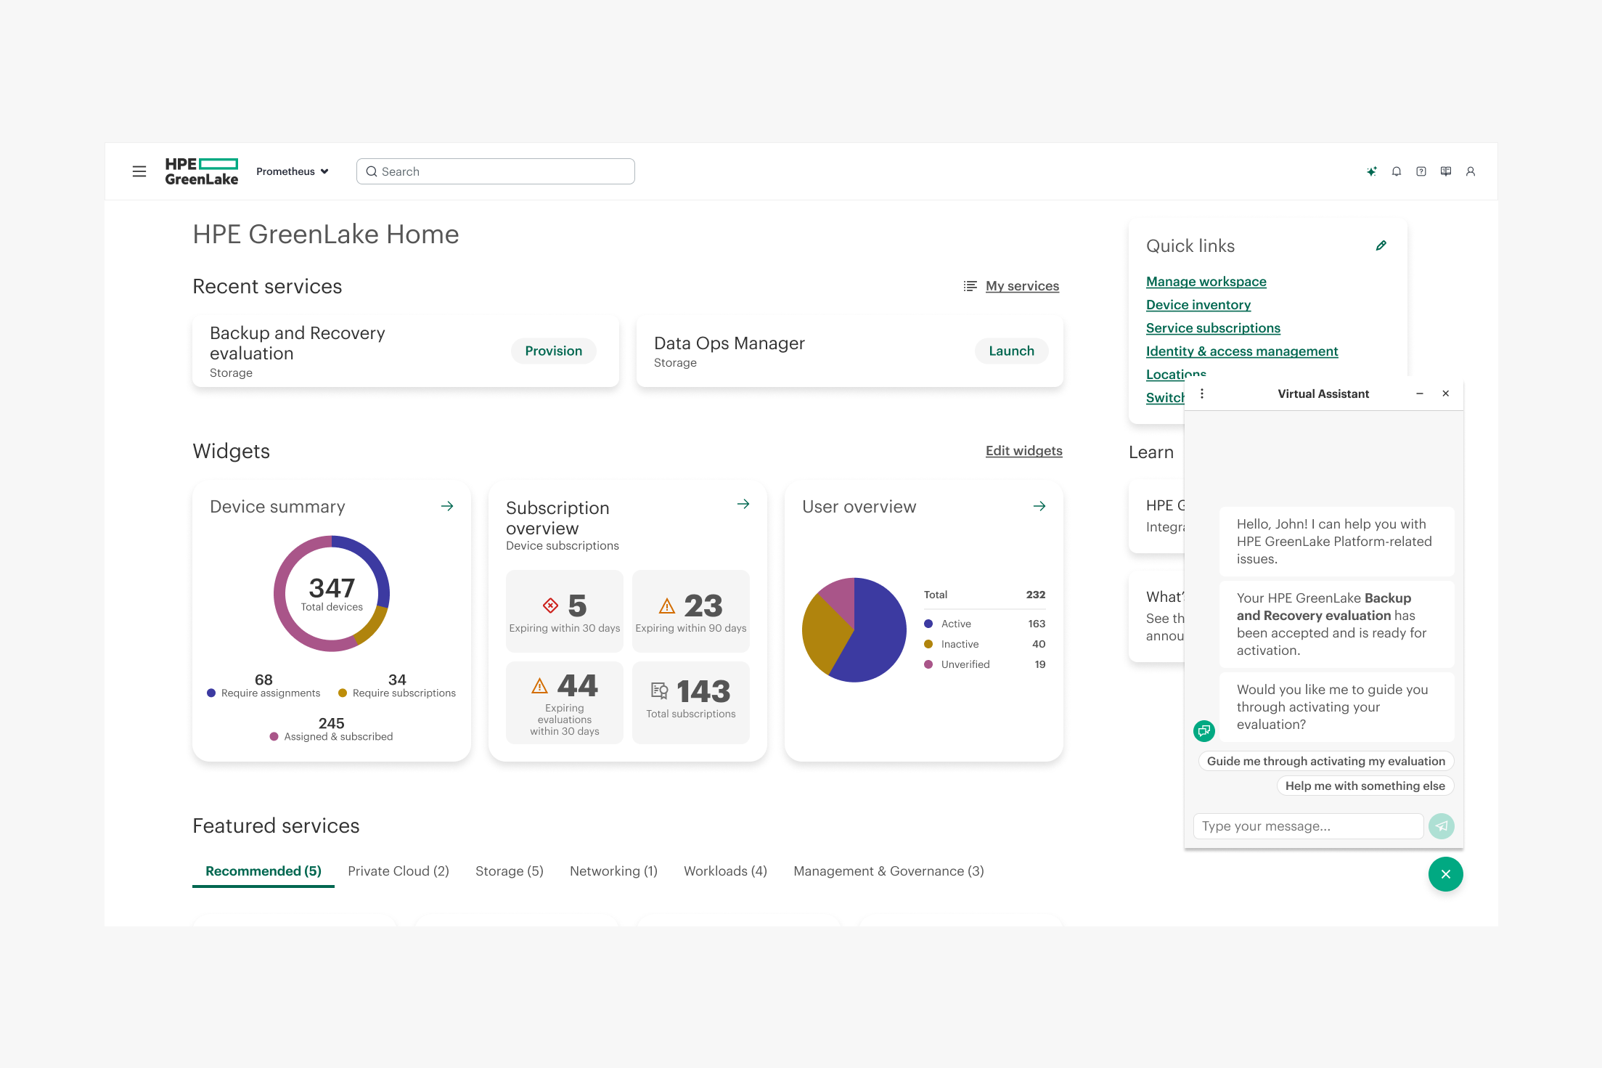Edit Quick links with the pencil icon
The width and height of the screenshot is (1602, 1068).
(x=1381, y=245)
